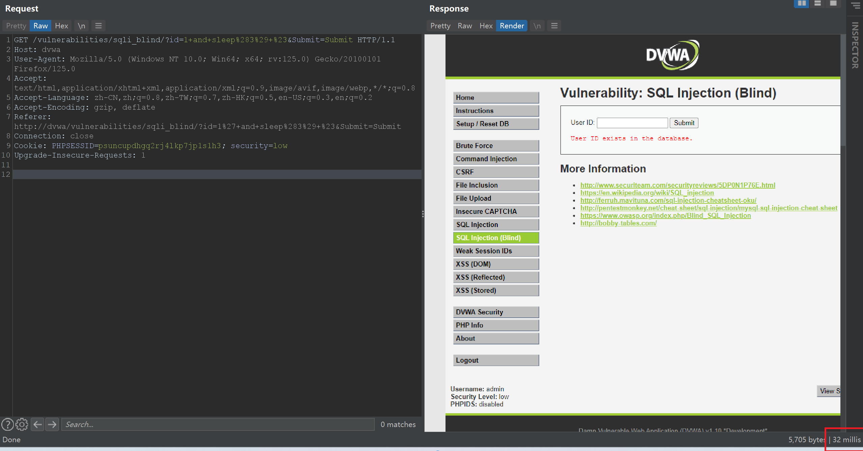Go to next search match arrow
Screen dimensions: 863x451
[52, 424]
